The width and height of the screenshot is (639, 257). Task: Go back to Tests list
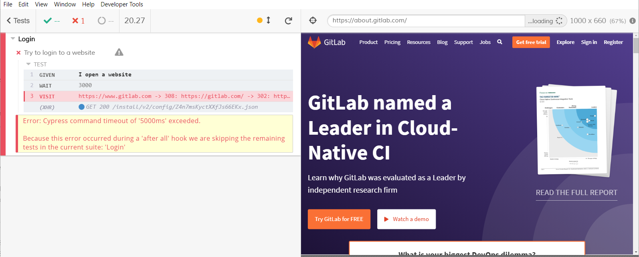[18, 21]
